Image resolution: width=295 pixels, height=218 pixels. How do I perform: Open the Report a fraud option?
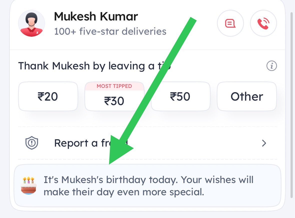point(83,143)
